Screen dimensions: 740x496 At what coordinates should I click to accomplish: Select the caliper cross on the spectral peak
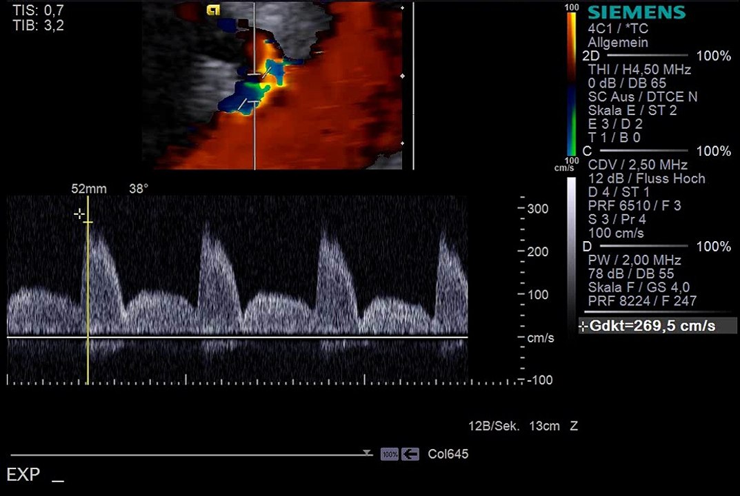79,214
